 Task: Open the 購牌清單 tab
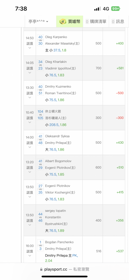point(96,22)
